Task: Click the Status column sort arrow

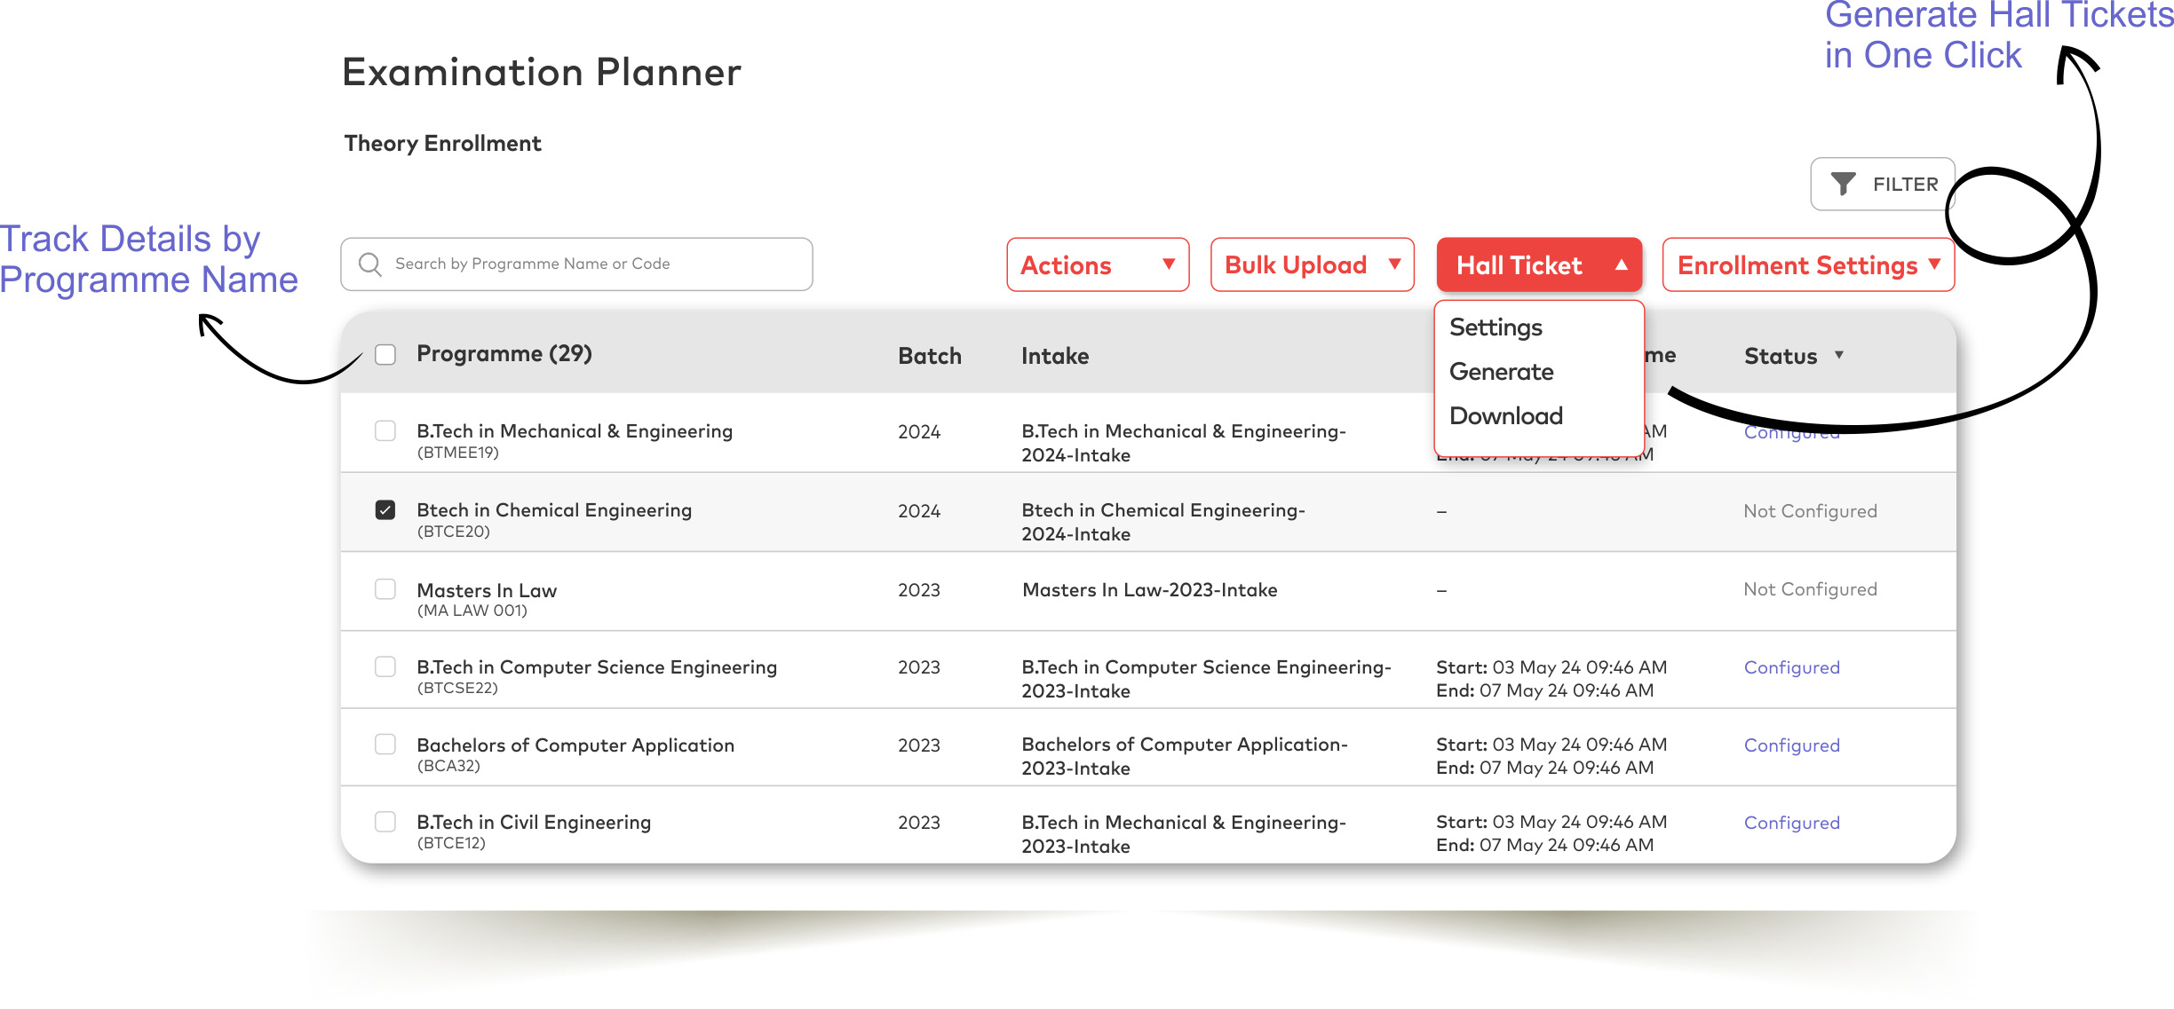Action: click(1839, 355)
